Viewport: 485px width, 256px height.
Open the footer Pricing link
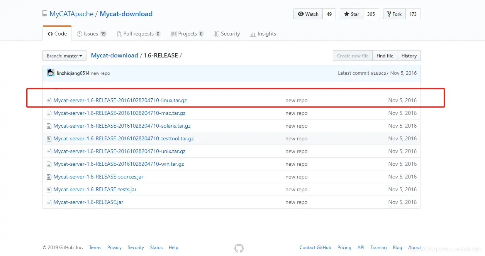(x=344, y=248)
